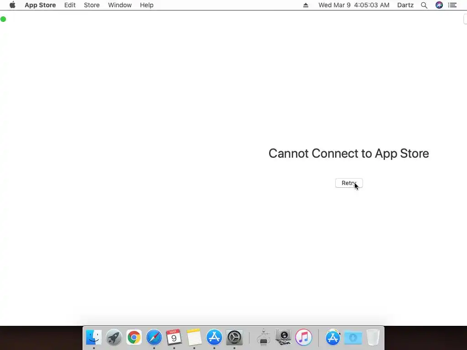This screenshot has height=350, width=467.
Task: Click the Retry button
Action: pos(349,183)
